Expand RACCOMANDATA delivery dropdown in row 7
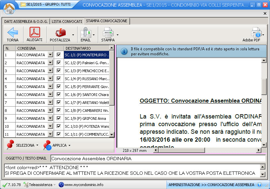This screenshot has height=189, width=270. [x=50, y=102]
